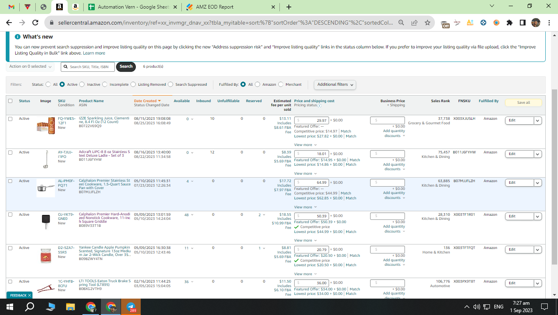Set Status filter to All

click(49, 84)
